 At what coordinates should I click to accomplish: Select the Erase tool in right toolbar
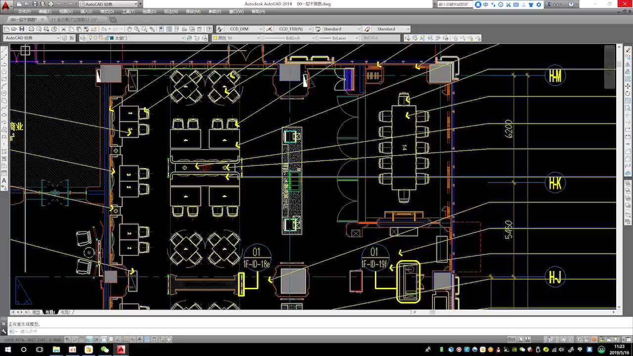tap(628, 50)
